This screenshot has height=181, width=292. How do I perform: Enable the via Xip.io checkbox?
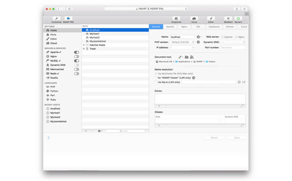pyautogui.click(x=156, y=82)
